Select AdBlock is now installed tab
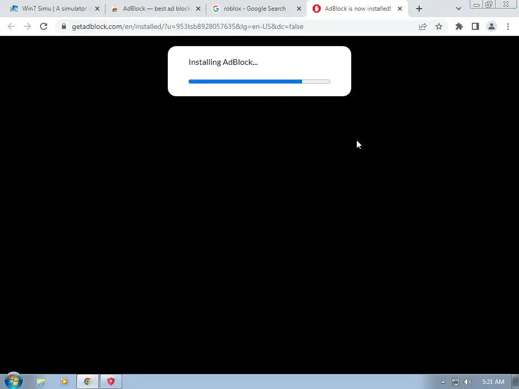The height and width of the screenshot is (389, 519). (357, 9)
